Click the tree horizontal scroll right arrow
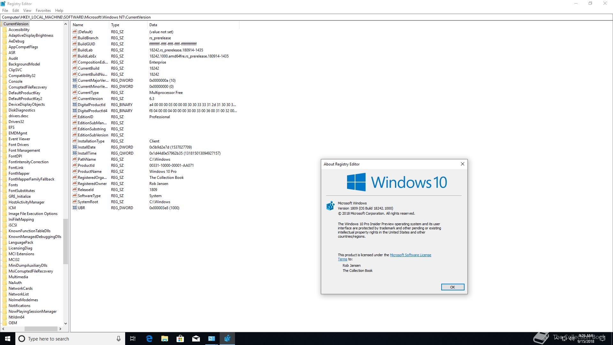 pyautogui.click(x=60, y=329)
